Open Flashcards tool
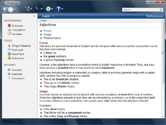166x125 pixels. (18, 50)
